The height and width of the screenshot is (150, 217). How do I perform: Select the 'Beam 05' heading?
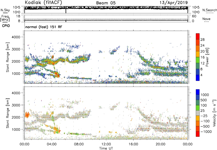click(106, 3)
